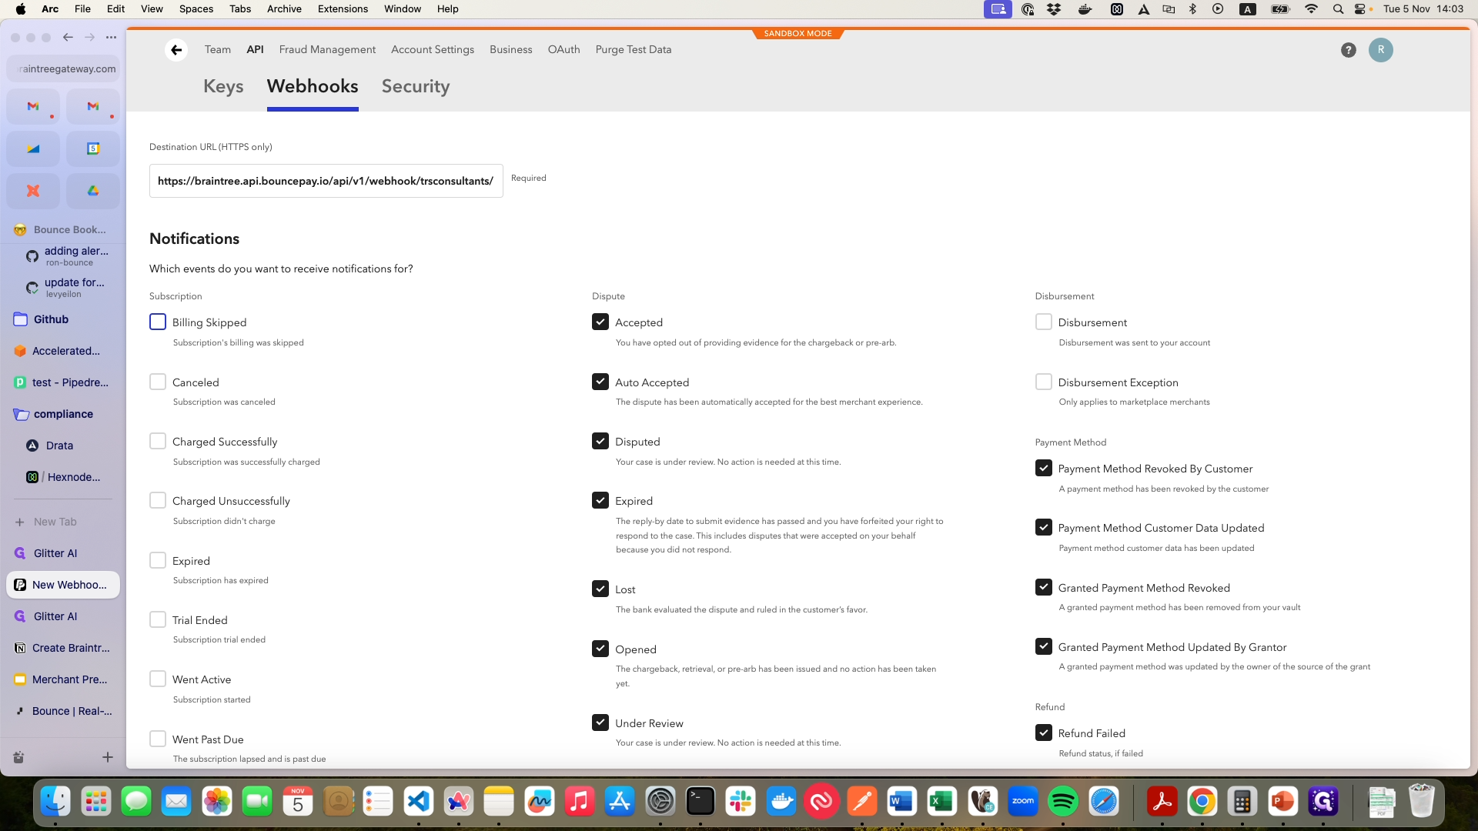Click the back arrow beside the Team tab

[x=176, y=50]
